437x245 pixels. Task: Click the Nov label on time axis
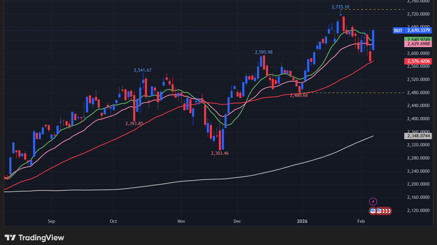click(181, 221)
